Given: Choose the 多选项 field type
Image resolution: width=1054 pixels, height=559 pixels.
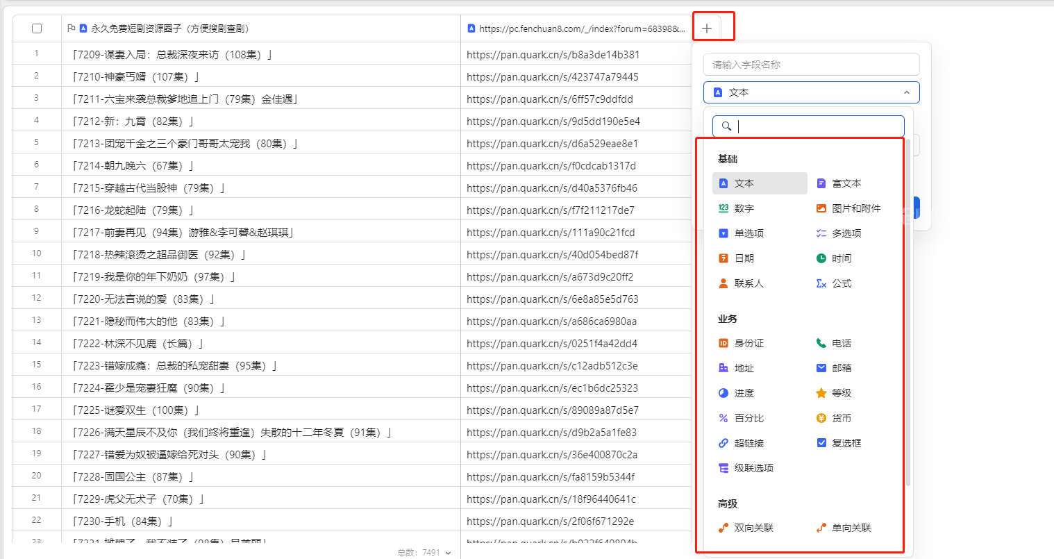Looking at the screenshot, I should (839, 233).
